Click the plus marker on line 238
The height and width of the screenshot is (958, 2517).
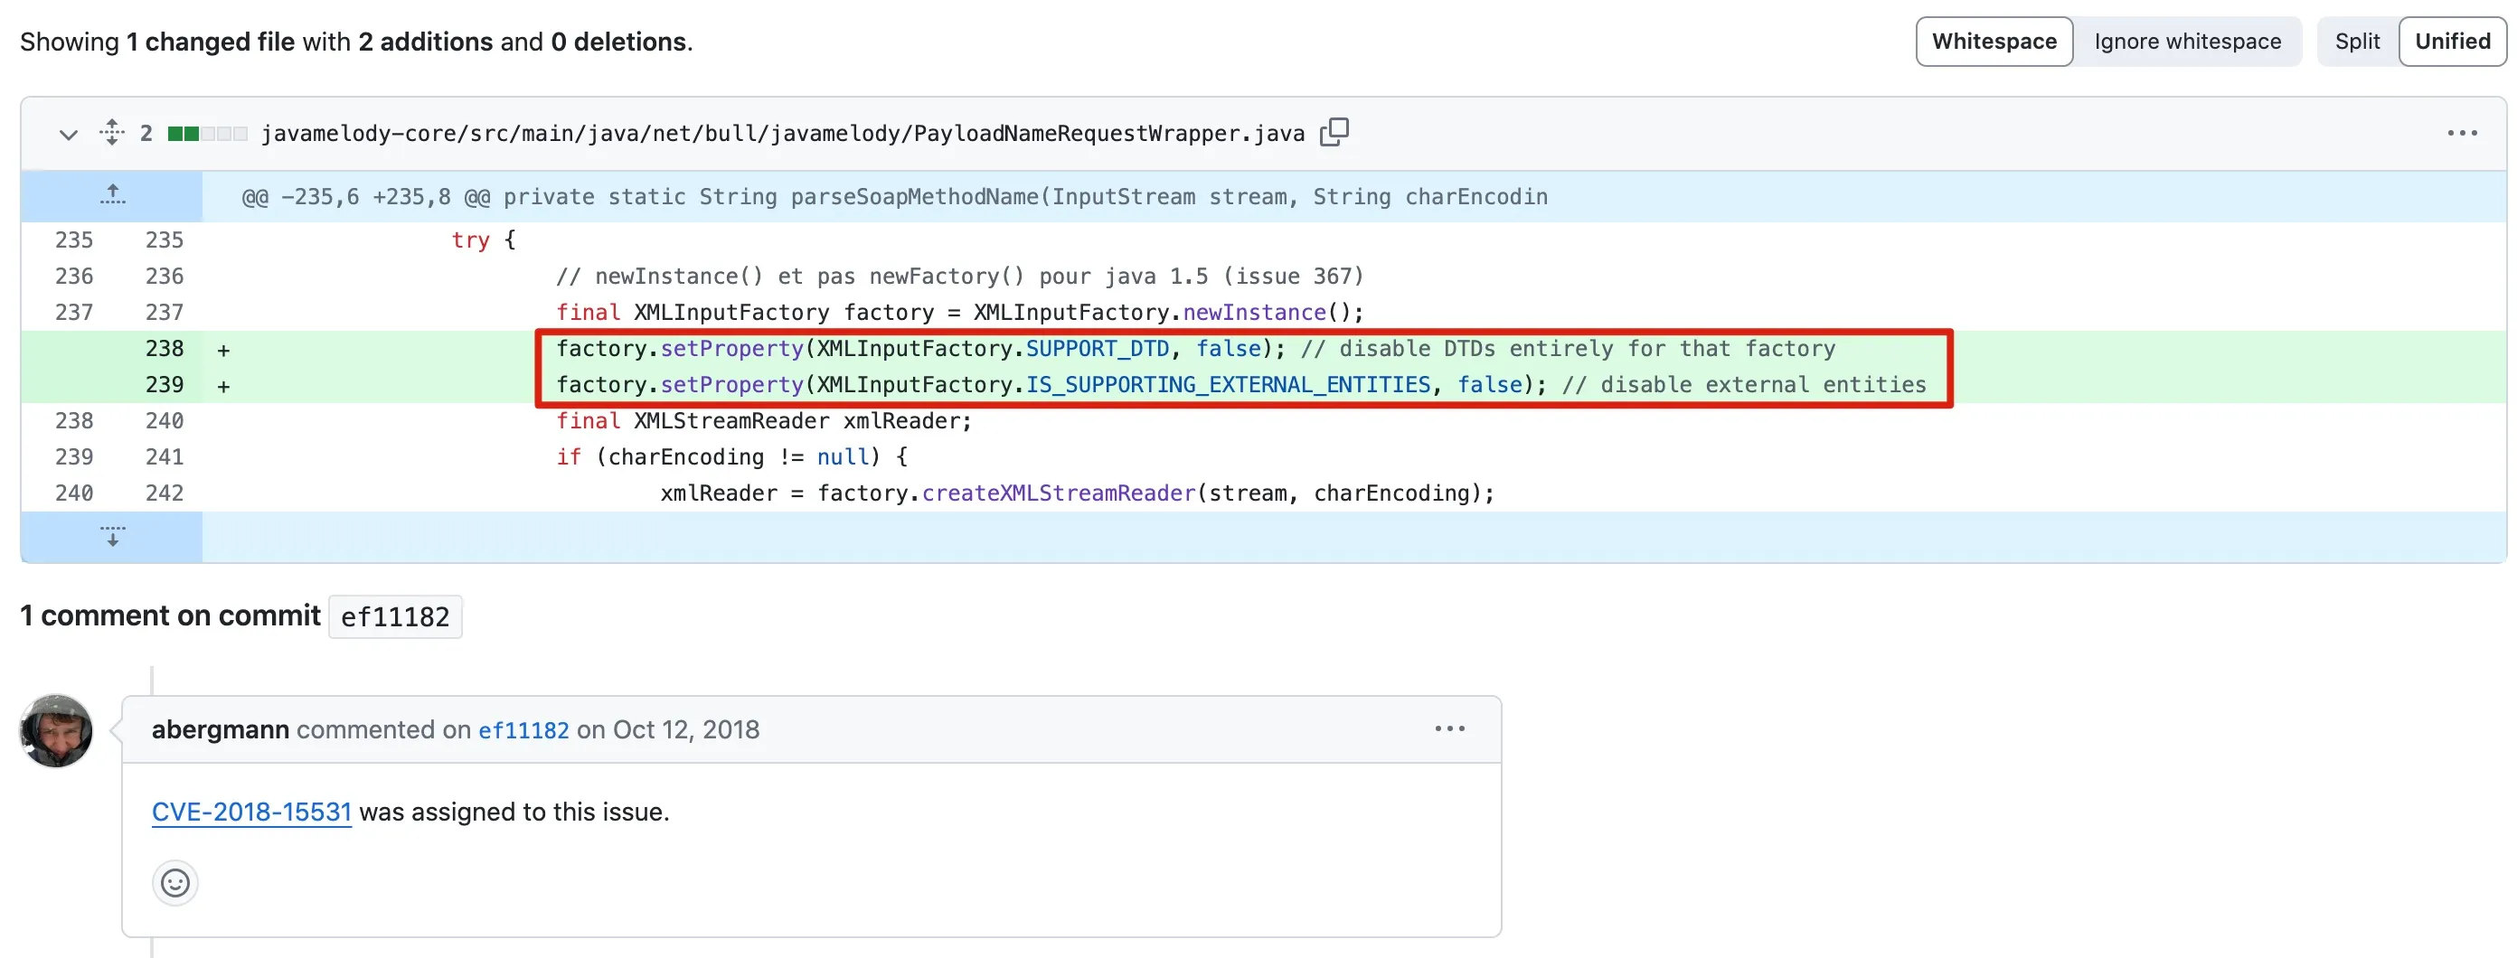coord(223,350)
